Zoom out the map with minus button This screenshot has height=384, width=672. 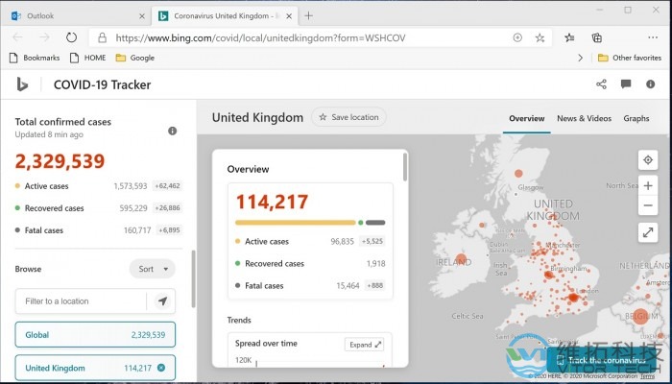tap(648, 205)
